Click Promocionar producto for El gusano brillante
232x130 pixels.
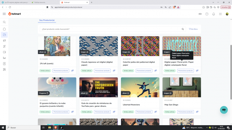[x=61, y=112]
